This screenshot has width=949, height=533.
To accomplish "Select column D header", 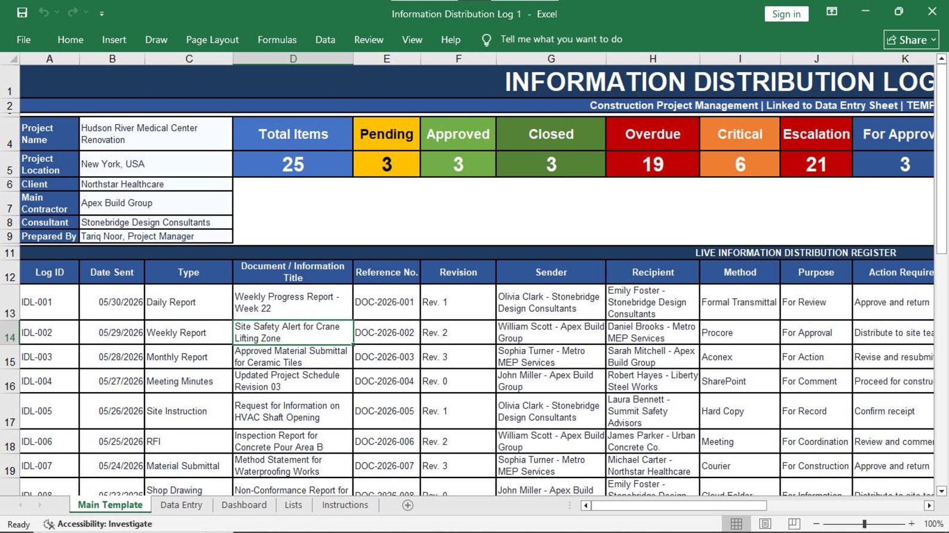I will [x=293, y=58].
